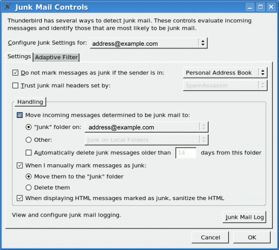Image resolution: width=279 pixels, height=250 pixels.
Task: Open the 'Junk folder on' account dropdown
Action: [x=147, y=127]
